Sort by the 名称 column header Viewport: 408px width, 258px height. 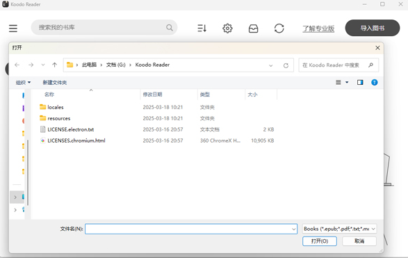49,95
